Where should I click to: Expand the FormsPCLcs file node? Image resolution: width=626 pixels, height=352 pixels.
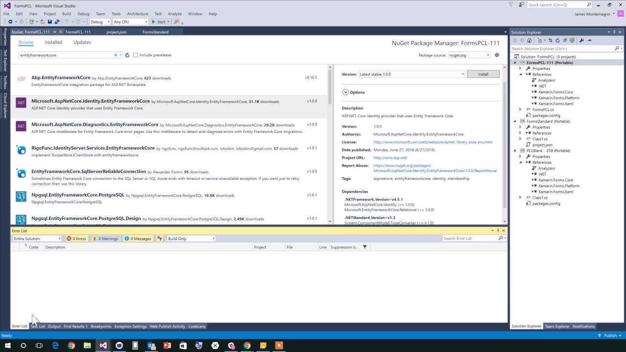click(520, 110)
